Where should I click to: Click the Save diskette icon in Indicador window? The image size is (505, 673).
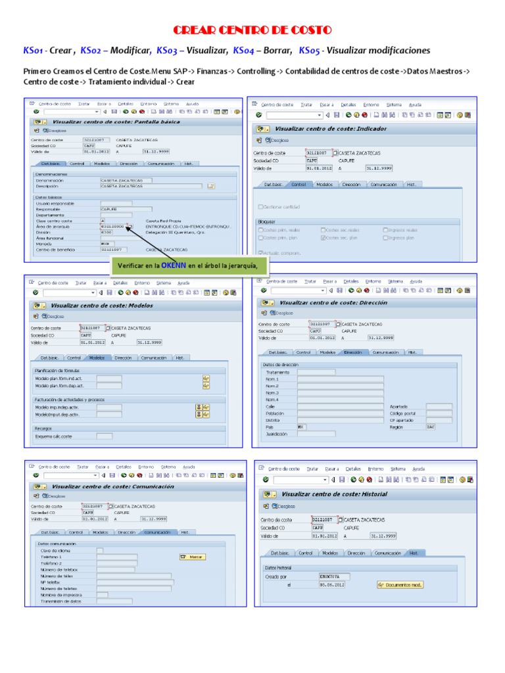point(336,115)
